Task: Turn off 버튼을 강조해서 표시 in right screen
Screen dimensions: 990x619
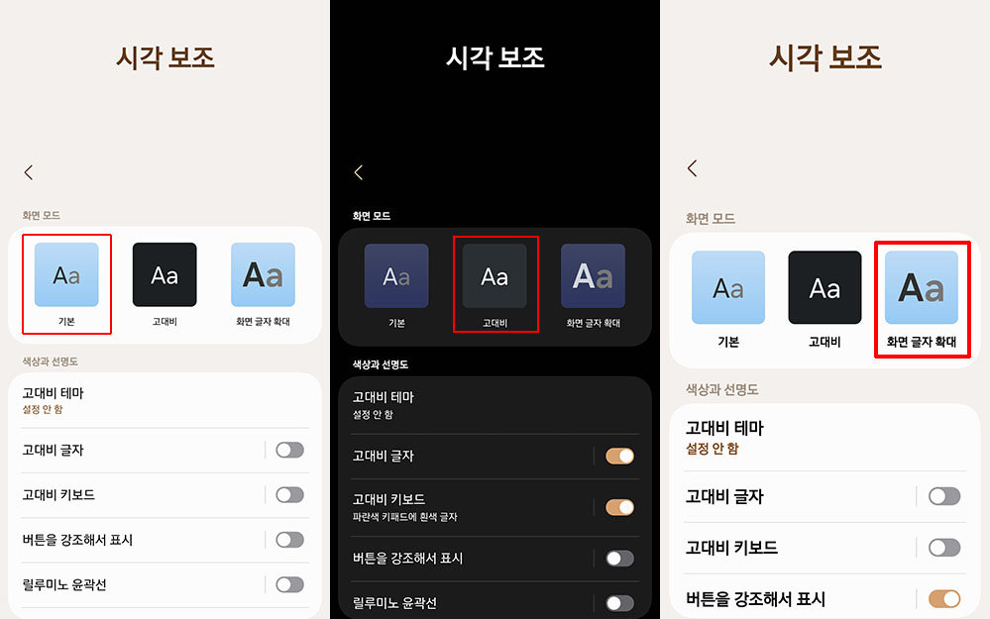Action: pos(944,598)
